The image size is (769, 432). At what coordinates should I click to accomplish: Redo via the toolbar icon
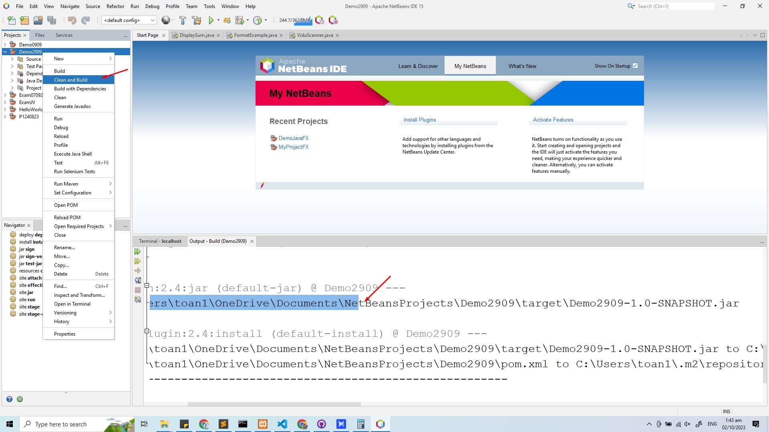point(85,20)
